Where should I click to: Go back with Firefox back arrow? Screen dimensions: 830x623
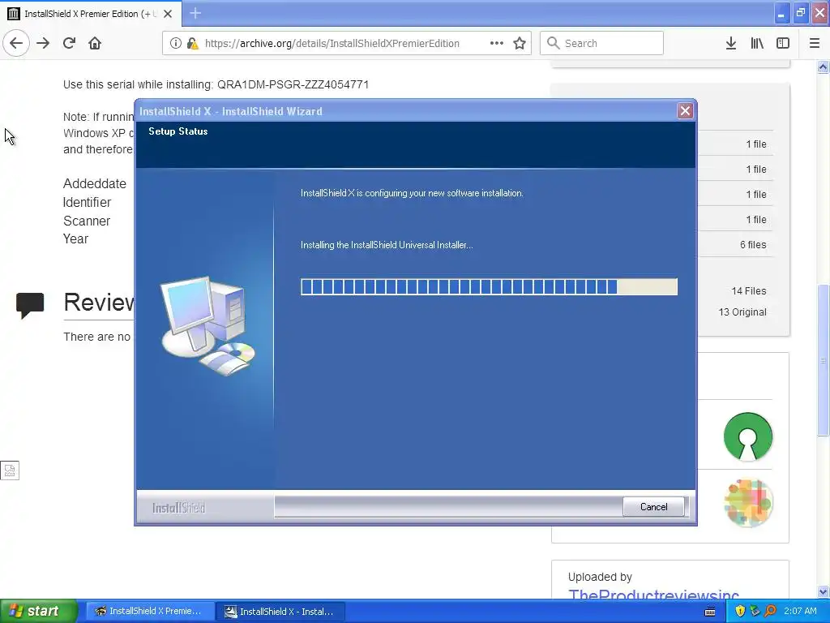click(16, 43)
